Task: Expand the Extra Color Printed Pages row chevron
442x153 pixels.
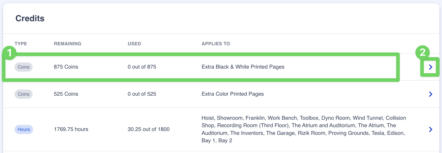Action: point(430,94)
